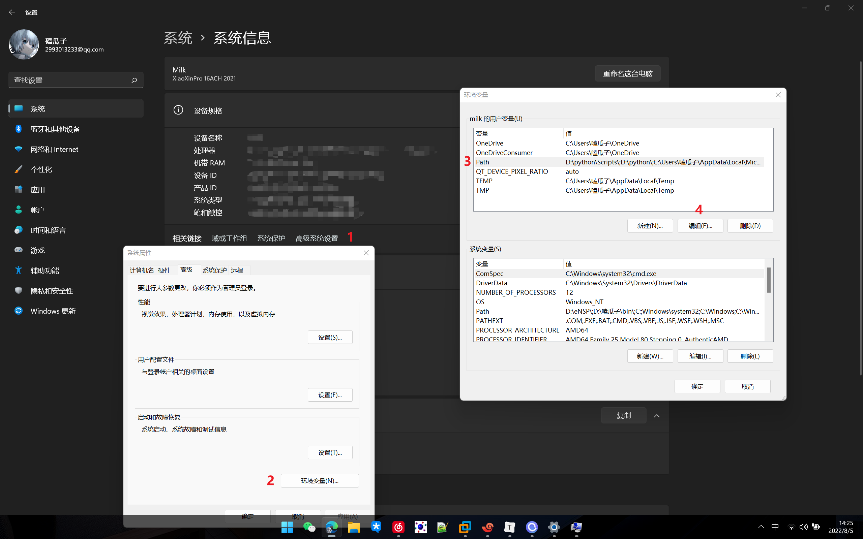The image size is (863, 539).
Task: Open the Privacy and security shield
Action: tap(19, 290)
